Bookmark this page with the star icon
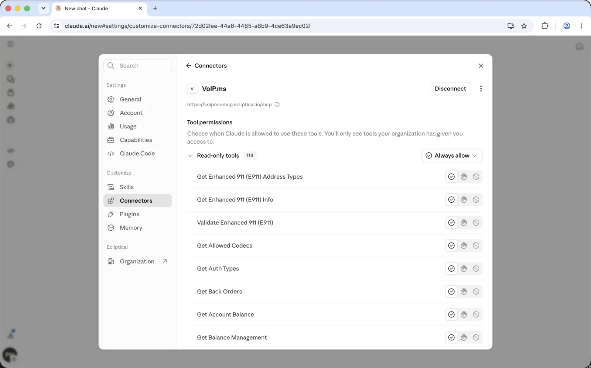Screen dimensions: 591x368 [x=524, y=26]
